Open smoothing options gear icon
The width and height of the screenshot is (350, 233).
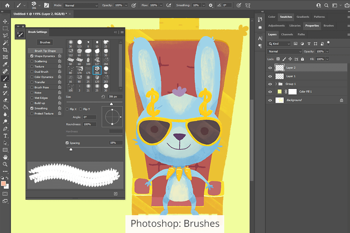pos(210,5)
